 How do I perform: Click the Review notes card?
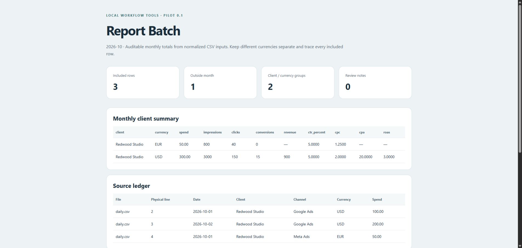tap(375, 82)
